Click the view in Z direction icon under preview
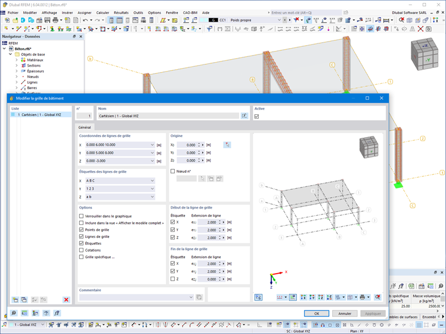Image resolution: width=446 pixels, height=334 pixels. (320, 297)
